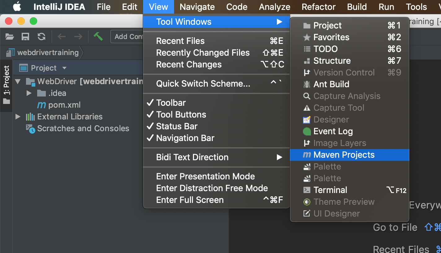Click the Save All toolbar icon
This screenshot has height=253, width=441.
(25, 37)
